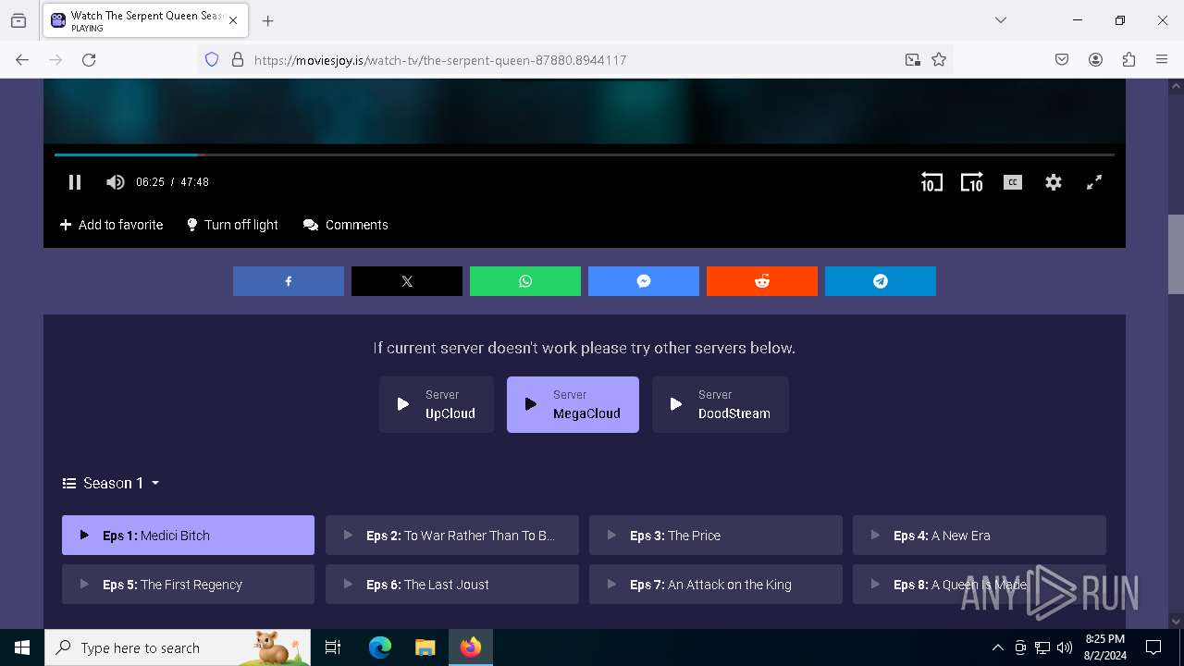Mute the video volume speaker icon
This screenshot has width=1184, height=666.
click(x=116, y=182)
